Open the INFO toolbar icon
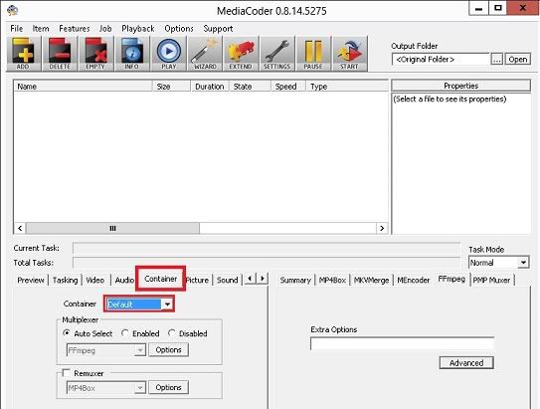The height and width of the screenshot is (409, 540). [132, 54]
